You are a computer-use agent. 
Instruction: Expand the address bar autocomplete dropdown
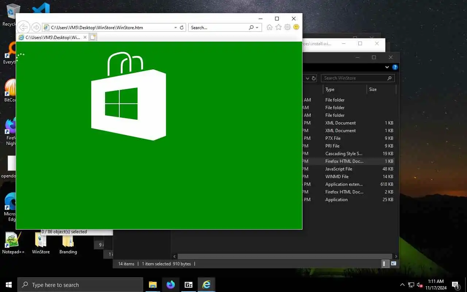(175, 27)
